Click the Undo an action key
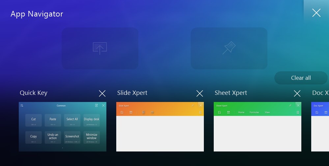Viewport: 329px width, 166px height. tap(53, 137)
